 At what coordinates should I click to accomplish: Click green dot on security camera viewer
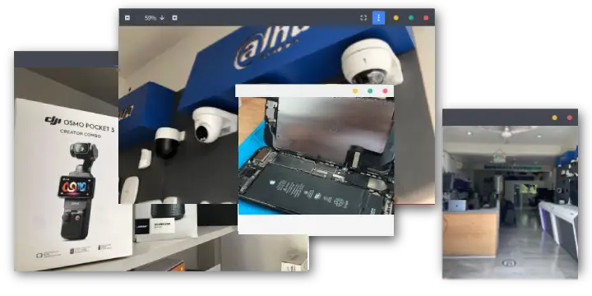(411, 18)
